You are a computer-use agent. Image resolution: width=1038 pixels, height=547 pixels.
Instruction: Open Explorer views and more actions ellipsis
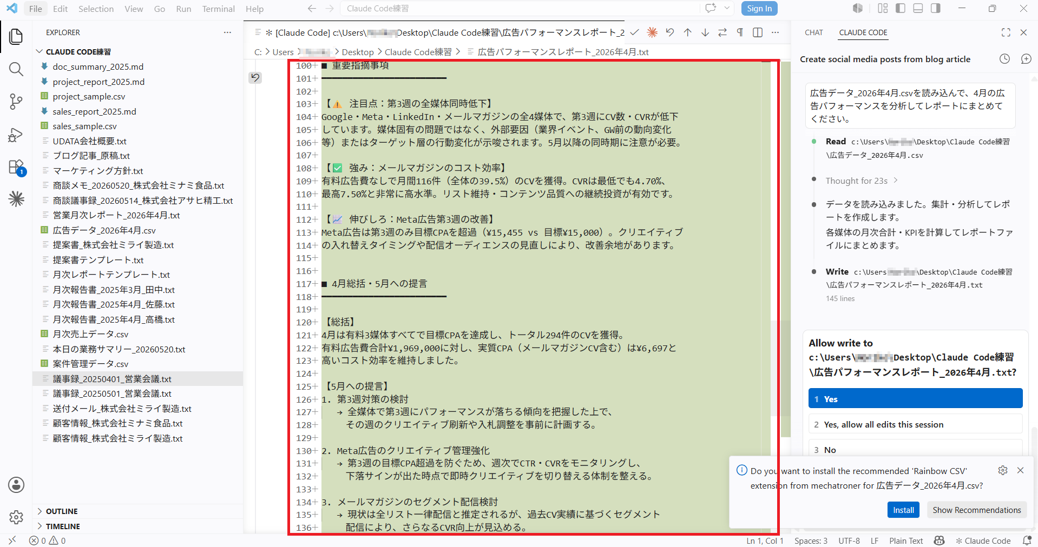[x=227, y=32]
